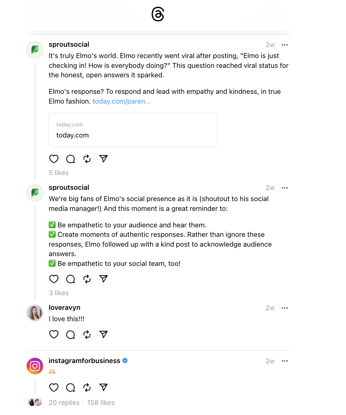
Task: Open the instagramforbusiness profile name
Action: tap(85, 361)
